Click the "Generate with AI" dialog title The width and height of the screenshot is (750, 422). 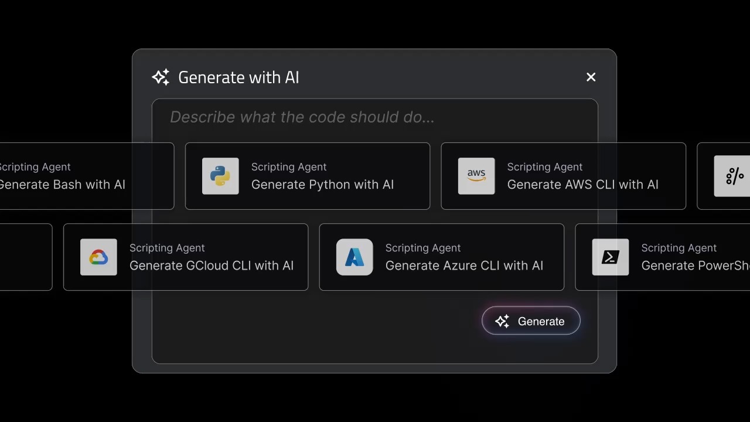pos(238,77)
